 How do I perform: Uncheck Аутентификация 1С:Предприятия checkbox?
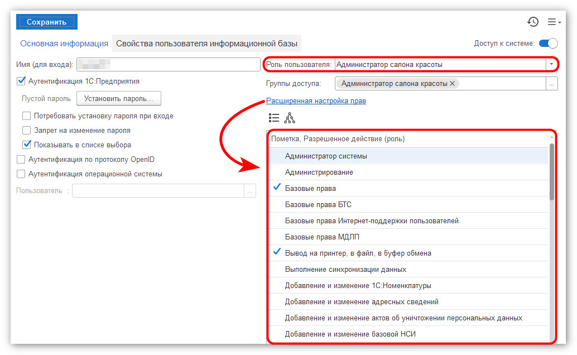(21, 81)
